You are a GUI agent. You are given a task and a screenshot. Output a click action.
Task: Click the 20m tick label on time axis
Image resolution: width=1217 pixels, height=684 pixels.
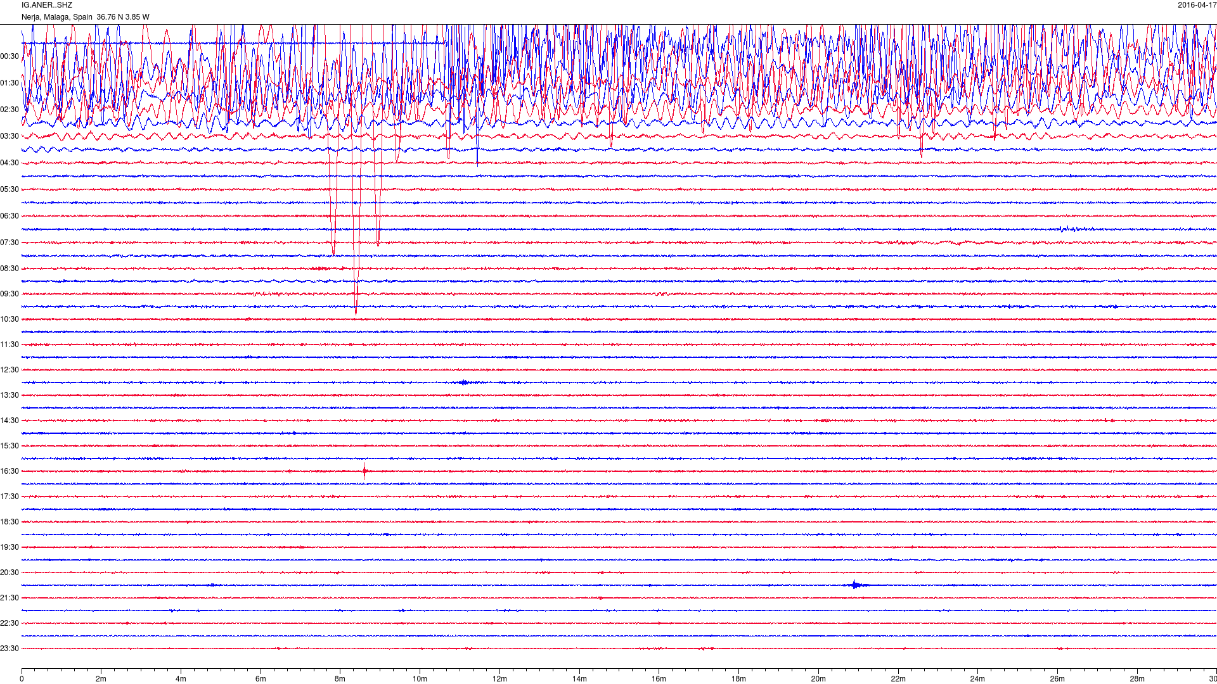[818, 679]
